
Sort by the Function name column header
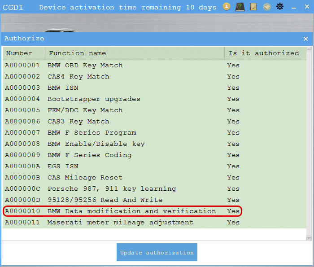(135, 53)
